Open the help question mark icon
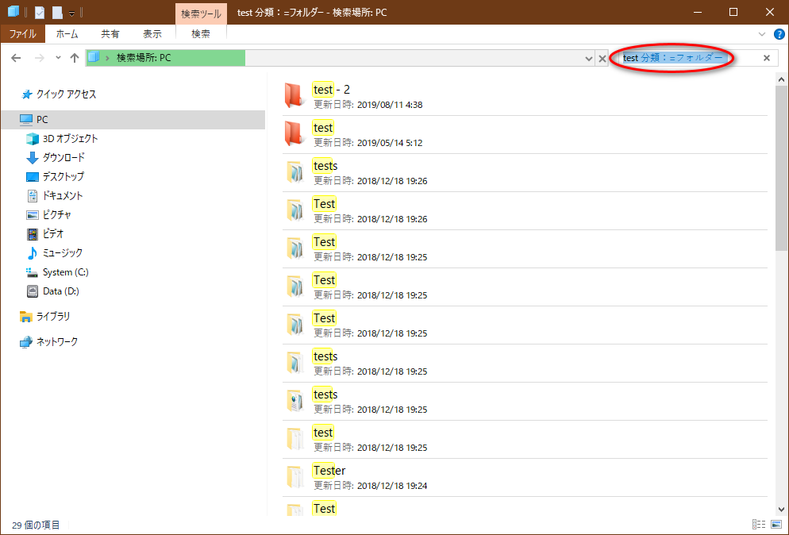 (779, 34)
